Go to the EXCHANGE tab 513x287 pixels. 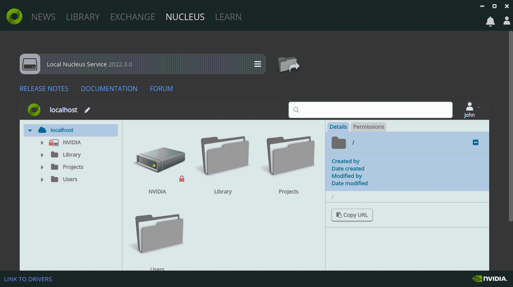[x=133, y=17]
